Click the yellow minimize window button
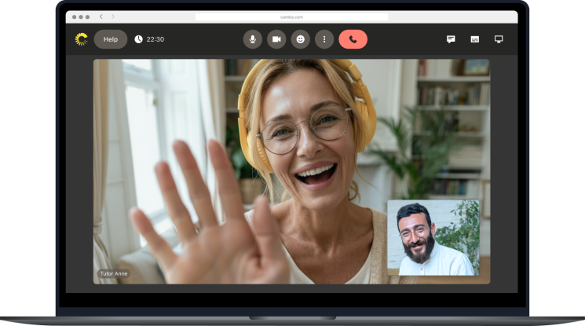 coord(81,16)
